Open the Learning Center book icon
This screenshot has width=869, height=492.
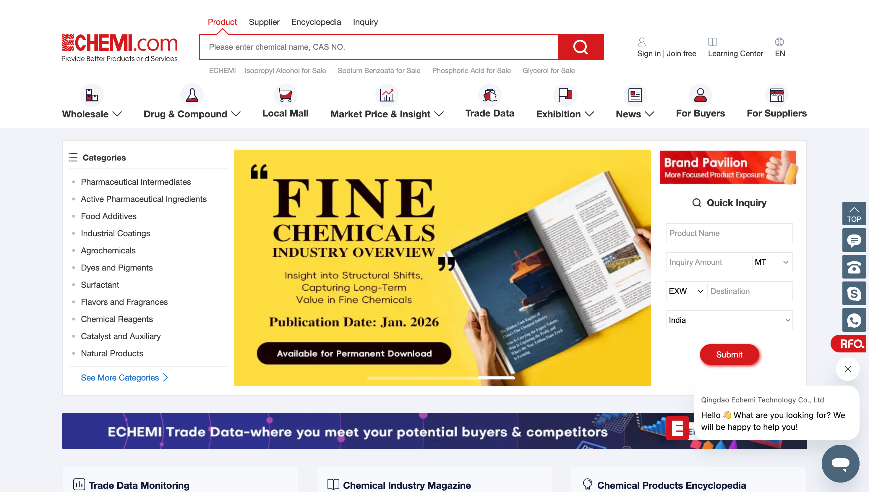(713, 42)
